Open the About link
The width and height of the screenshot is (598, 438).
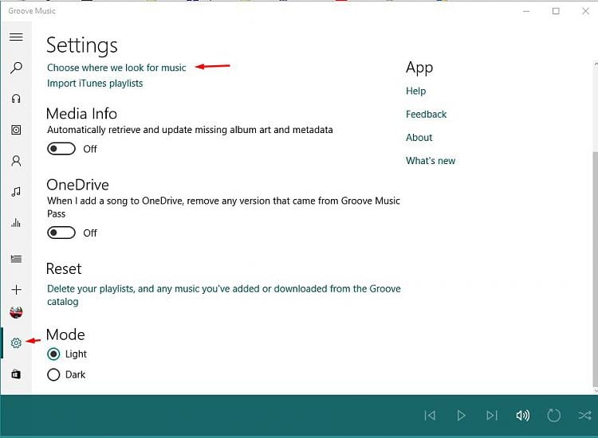point(419,138)
